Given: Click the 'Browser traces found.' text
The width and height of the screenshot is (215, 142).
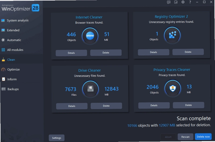Looking at the screenshot, I should click(x=89, y=23).
